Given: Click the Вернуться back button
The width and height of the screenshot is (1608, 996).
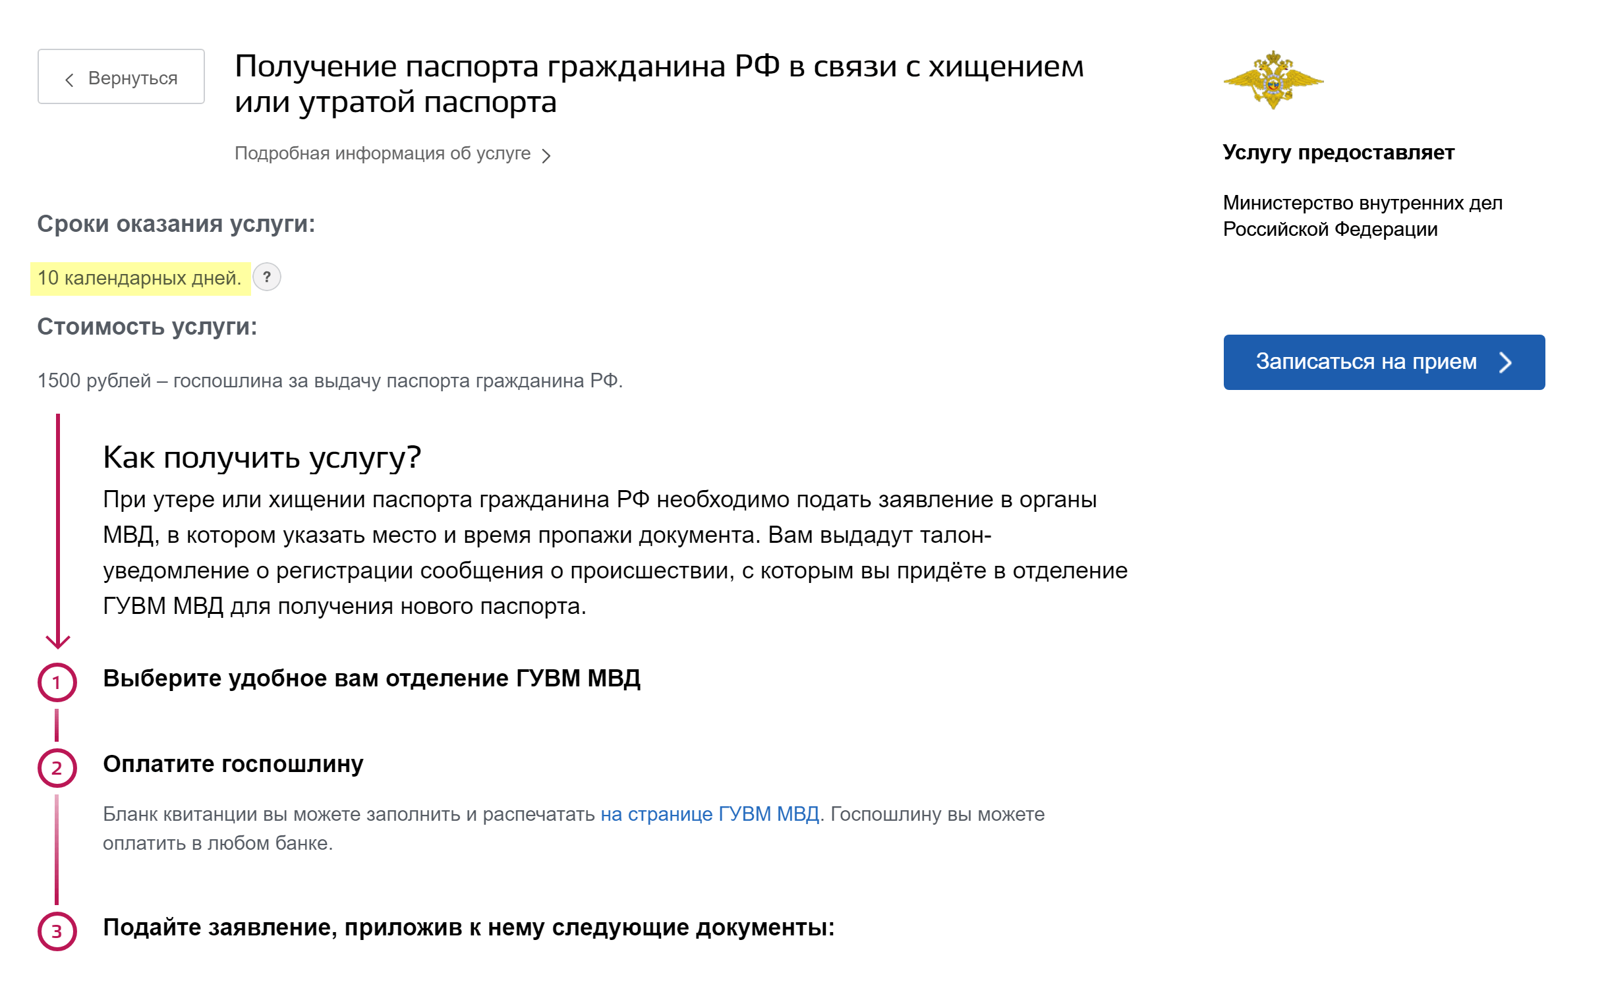Looking at the screenshot, I should (121, 77).
